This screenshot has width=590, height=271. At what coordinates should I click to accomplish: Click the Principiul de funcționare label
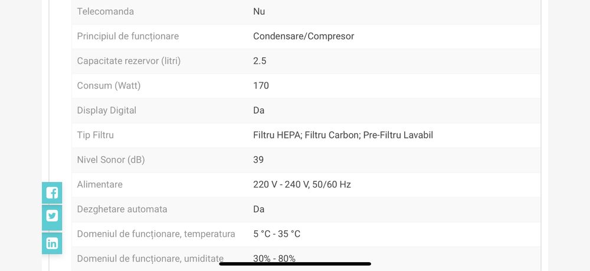click(128, 36)
